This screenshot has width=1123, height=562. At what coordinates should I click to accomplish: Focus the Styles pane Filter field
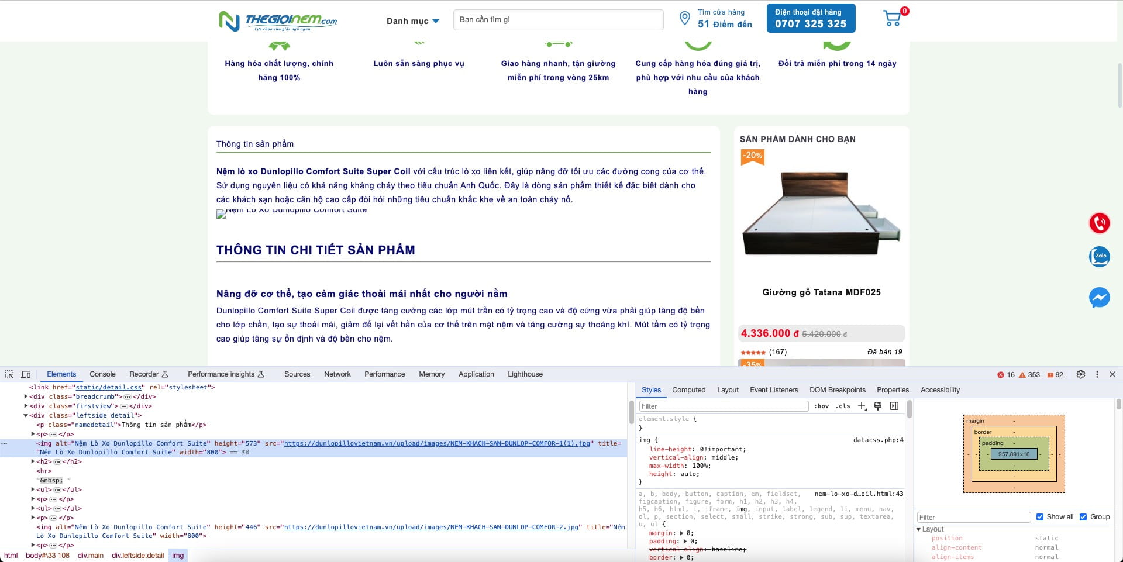point(723,406)
